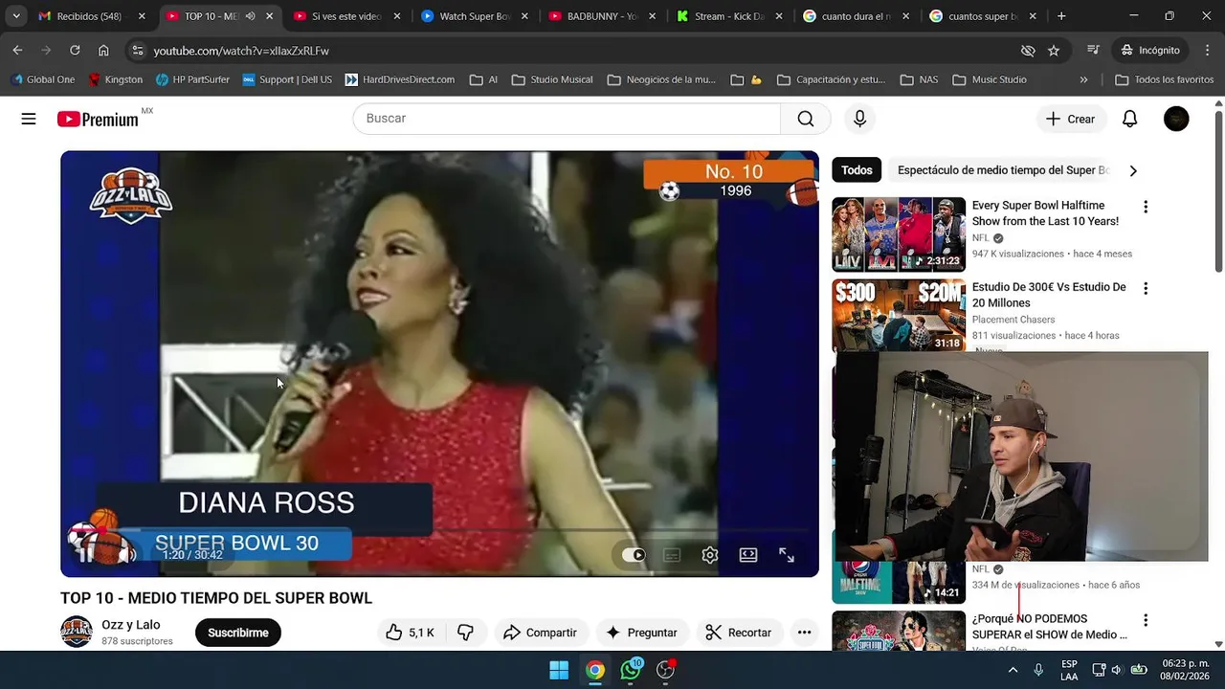The height and width of the screenshot is (689, 1225).
Task: Focus the Buscar search field
Action: (567, 119)
